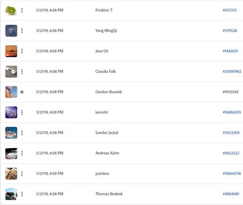Open asset link #10844758
The width and height of the screenshot is (243, 205).
click(232, 173)
